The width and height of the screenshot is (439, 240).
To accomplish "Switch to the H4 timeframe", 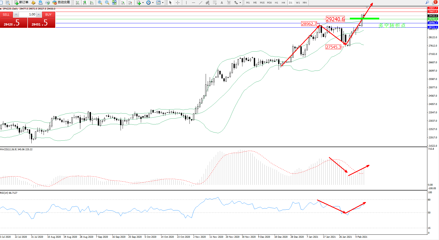I will (283, 3).
